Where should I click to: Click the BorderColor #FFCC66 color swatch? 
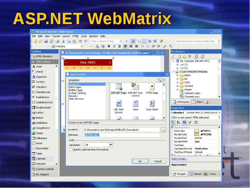(x=197, y=134)
